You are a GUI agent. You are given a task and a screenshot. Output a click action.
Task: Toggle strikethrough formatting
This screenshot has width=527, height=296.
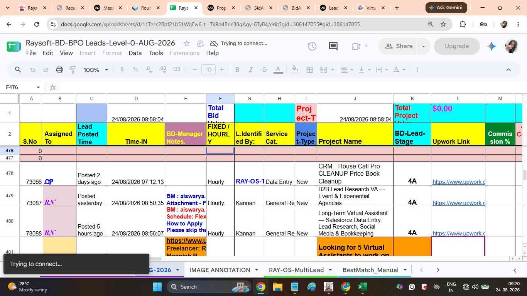[264, 70]
